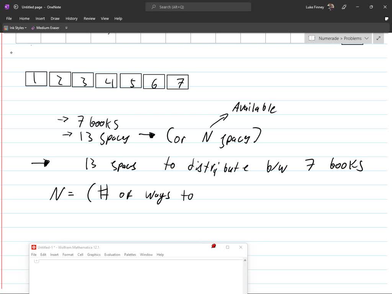Open the View tab in OneNote
Viewport: 392px width, 294px height.
tap(105, 18)
